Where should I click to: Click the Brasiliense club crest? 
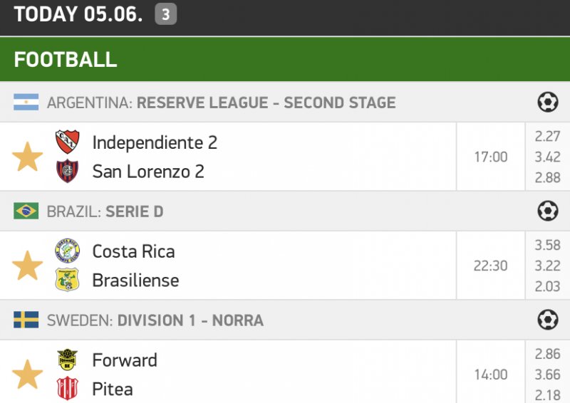coord(68,281)
